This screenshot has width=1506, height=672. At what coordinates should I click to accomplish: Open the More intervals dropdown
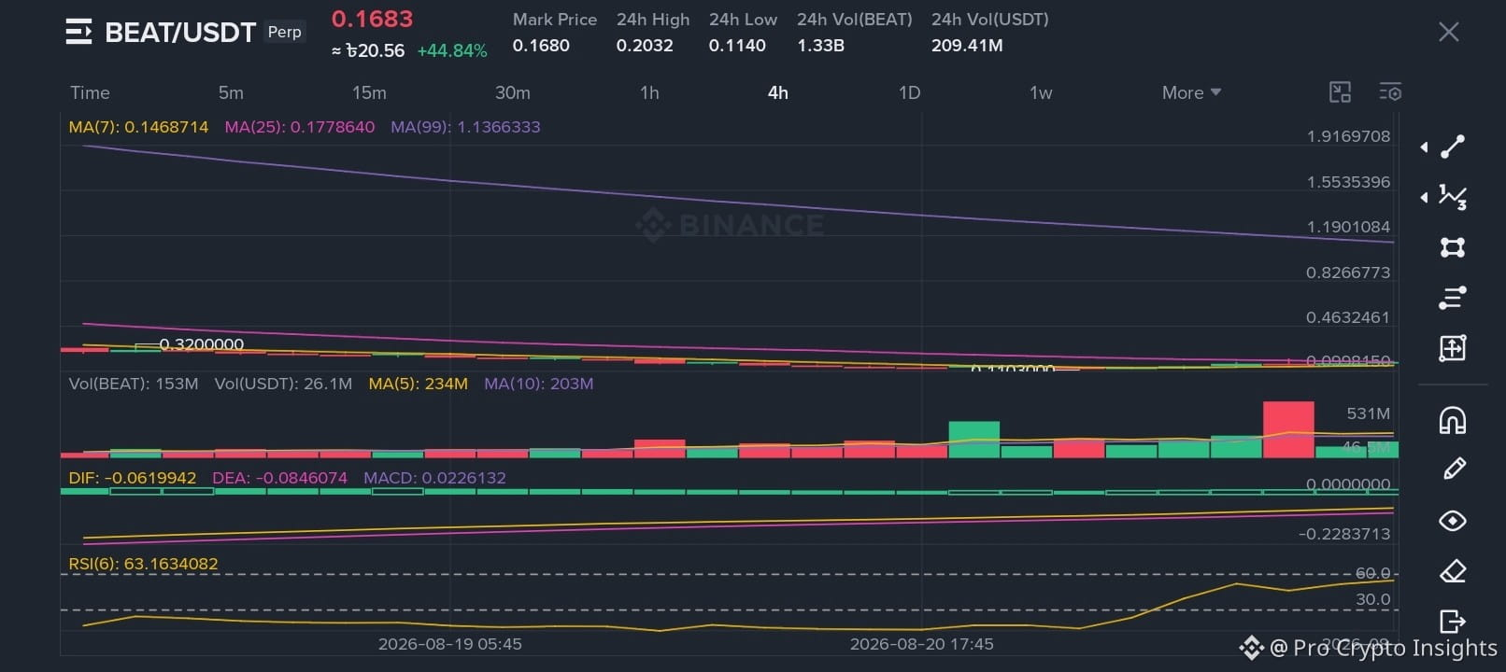[x=1191, y=92]
